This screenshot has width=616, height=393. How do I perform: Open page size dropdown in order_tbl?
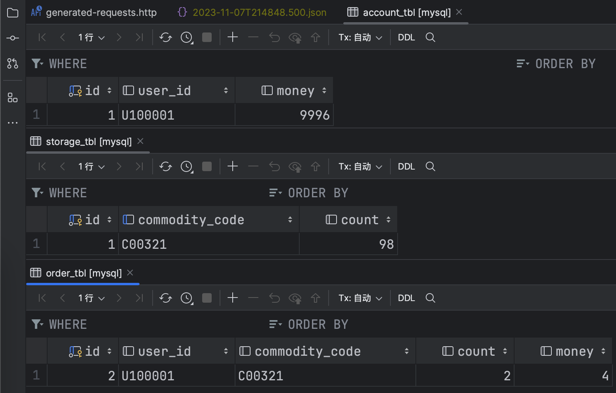coord(92,298)
